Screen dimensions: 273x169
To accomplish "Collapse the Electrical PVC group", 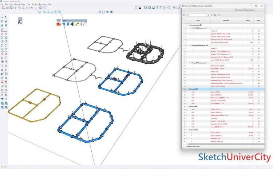I will (188, 130).
